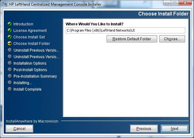Select the Choose Install Folder step label
194x138 pixels.
(x=32, y=44)
